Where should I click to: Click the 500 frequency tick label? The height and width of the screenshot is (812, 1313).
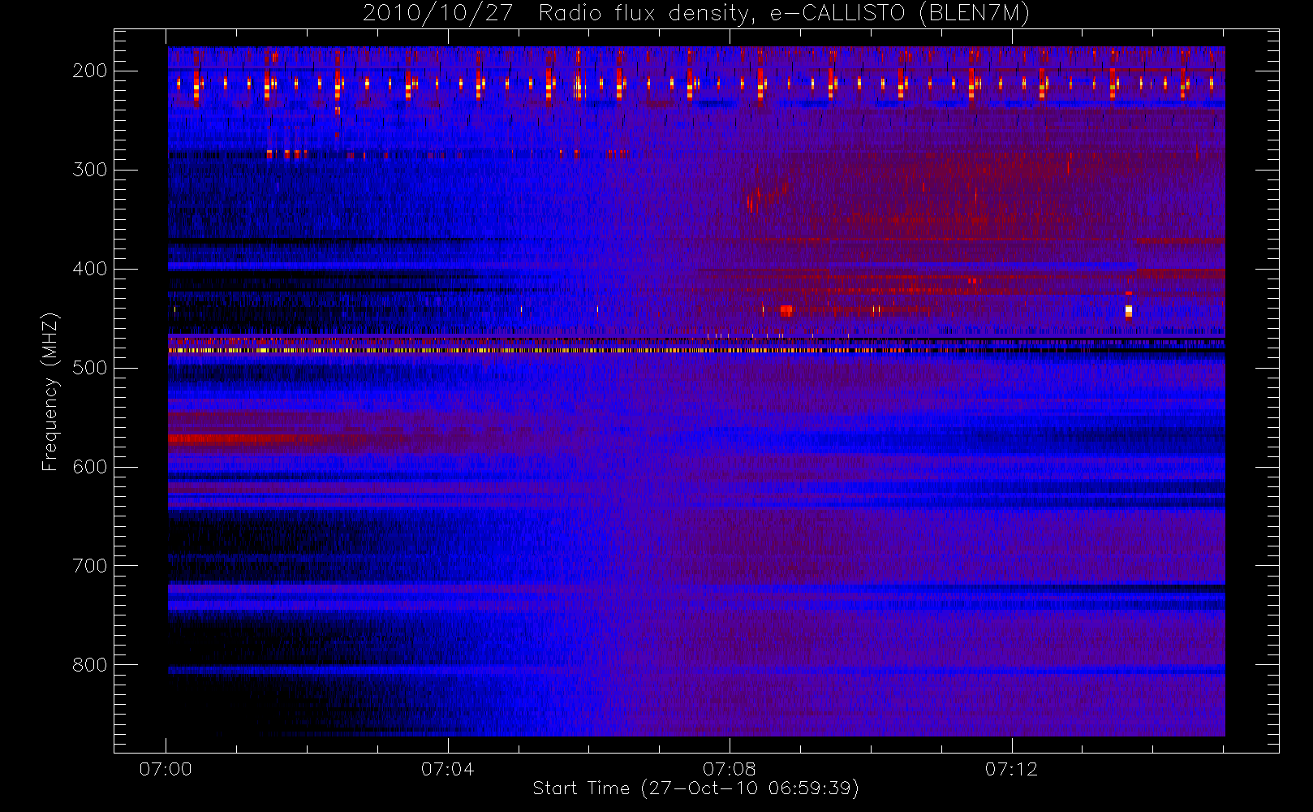click(x=89, y=368)
